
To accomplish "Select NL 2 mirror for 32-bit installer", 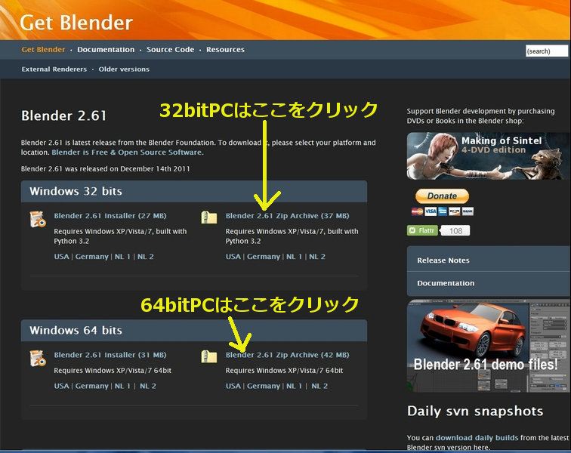I will 145,257.
